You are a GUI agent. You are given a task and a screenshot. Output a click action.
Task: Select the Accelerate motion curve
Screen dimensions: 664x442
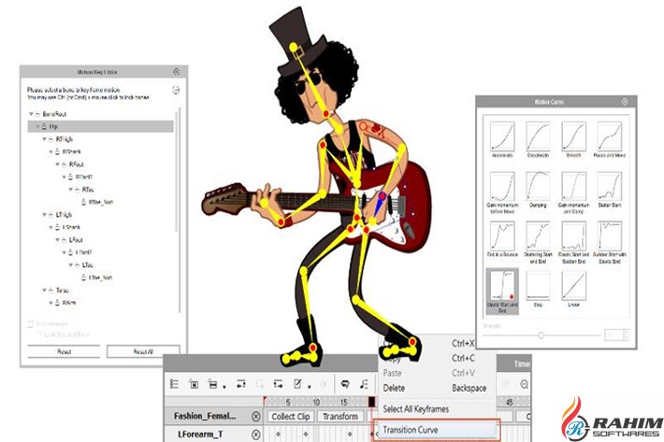[502, 139]
